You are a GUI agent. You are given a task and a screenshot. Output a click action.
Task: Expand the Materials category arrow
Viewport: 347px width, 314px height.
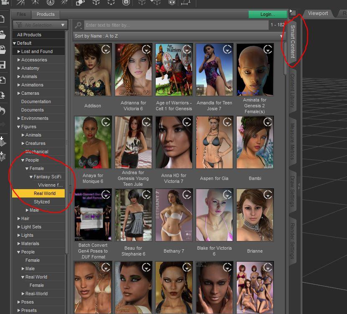pos(19,243)
